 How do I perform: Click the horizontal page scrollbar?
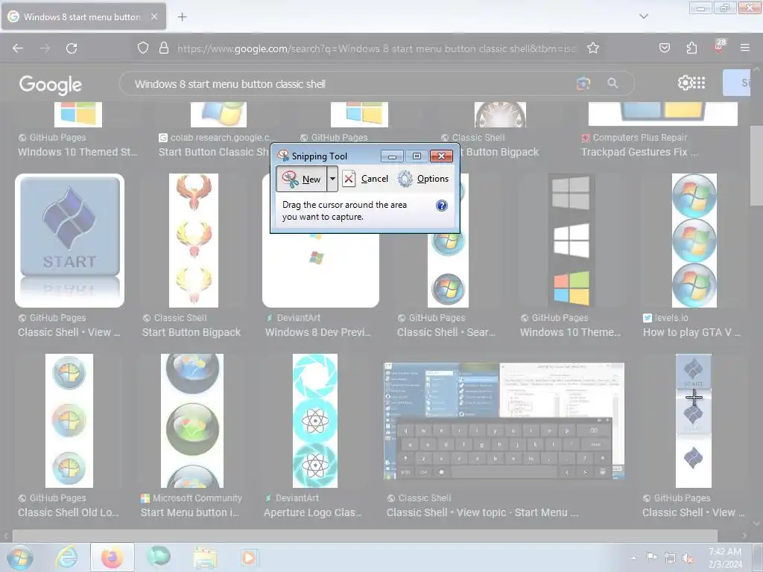point(365,536)
